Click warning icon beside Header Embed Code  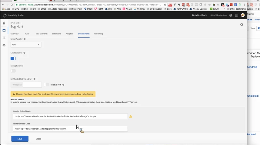[131, 116]
